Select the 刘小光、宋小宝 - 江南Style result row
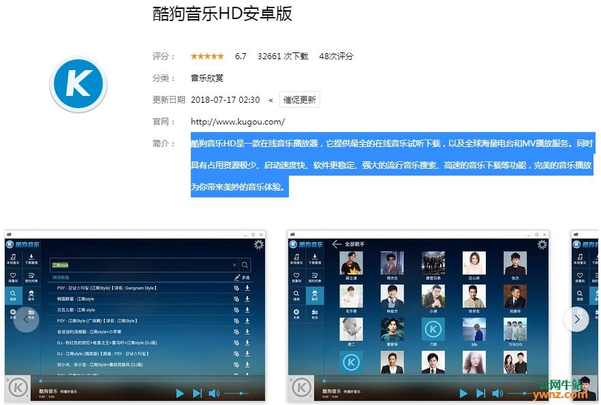This screenshot has width=601, height=405. coord(151,365)
